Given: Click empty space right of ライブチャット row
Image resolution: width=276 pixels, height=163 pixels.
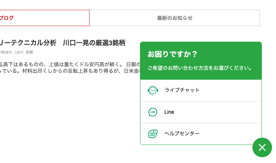Looking at the screenshot, I should click(231, 91).
